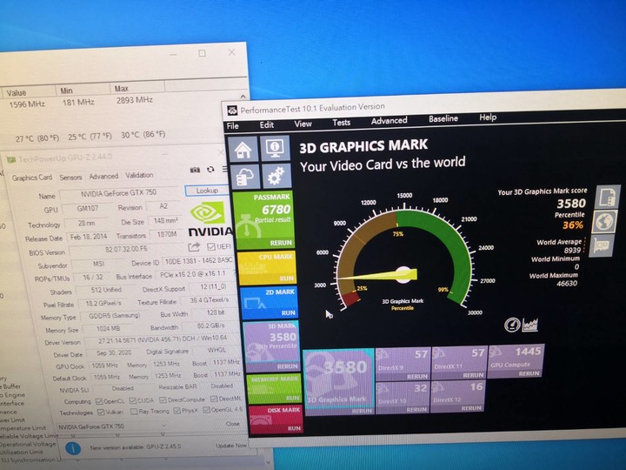Screen dimensions: 626x470
Task: Click the camera screenshot icon in GPU-Z
Action: pyautogui.click(x=195, y=170)
